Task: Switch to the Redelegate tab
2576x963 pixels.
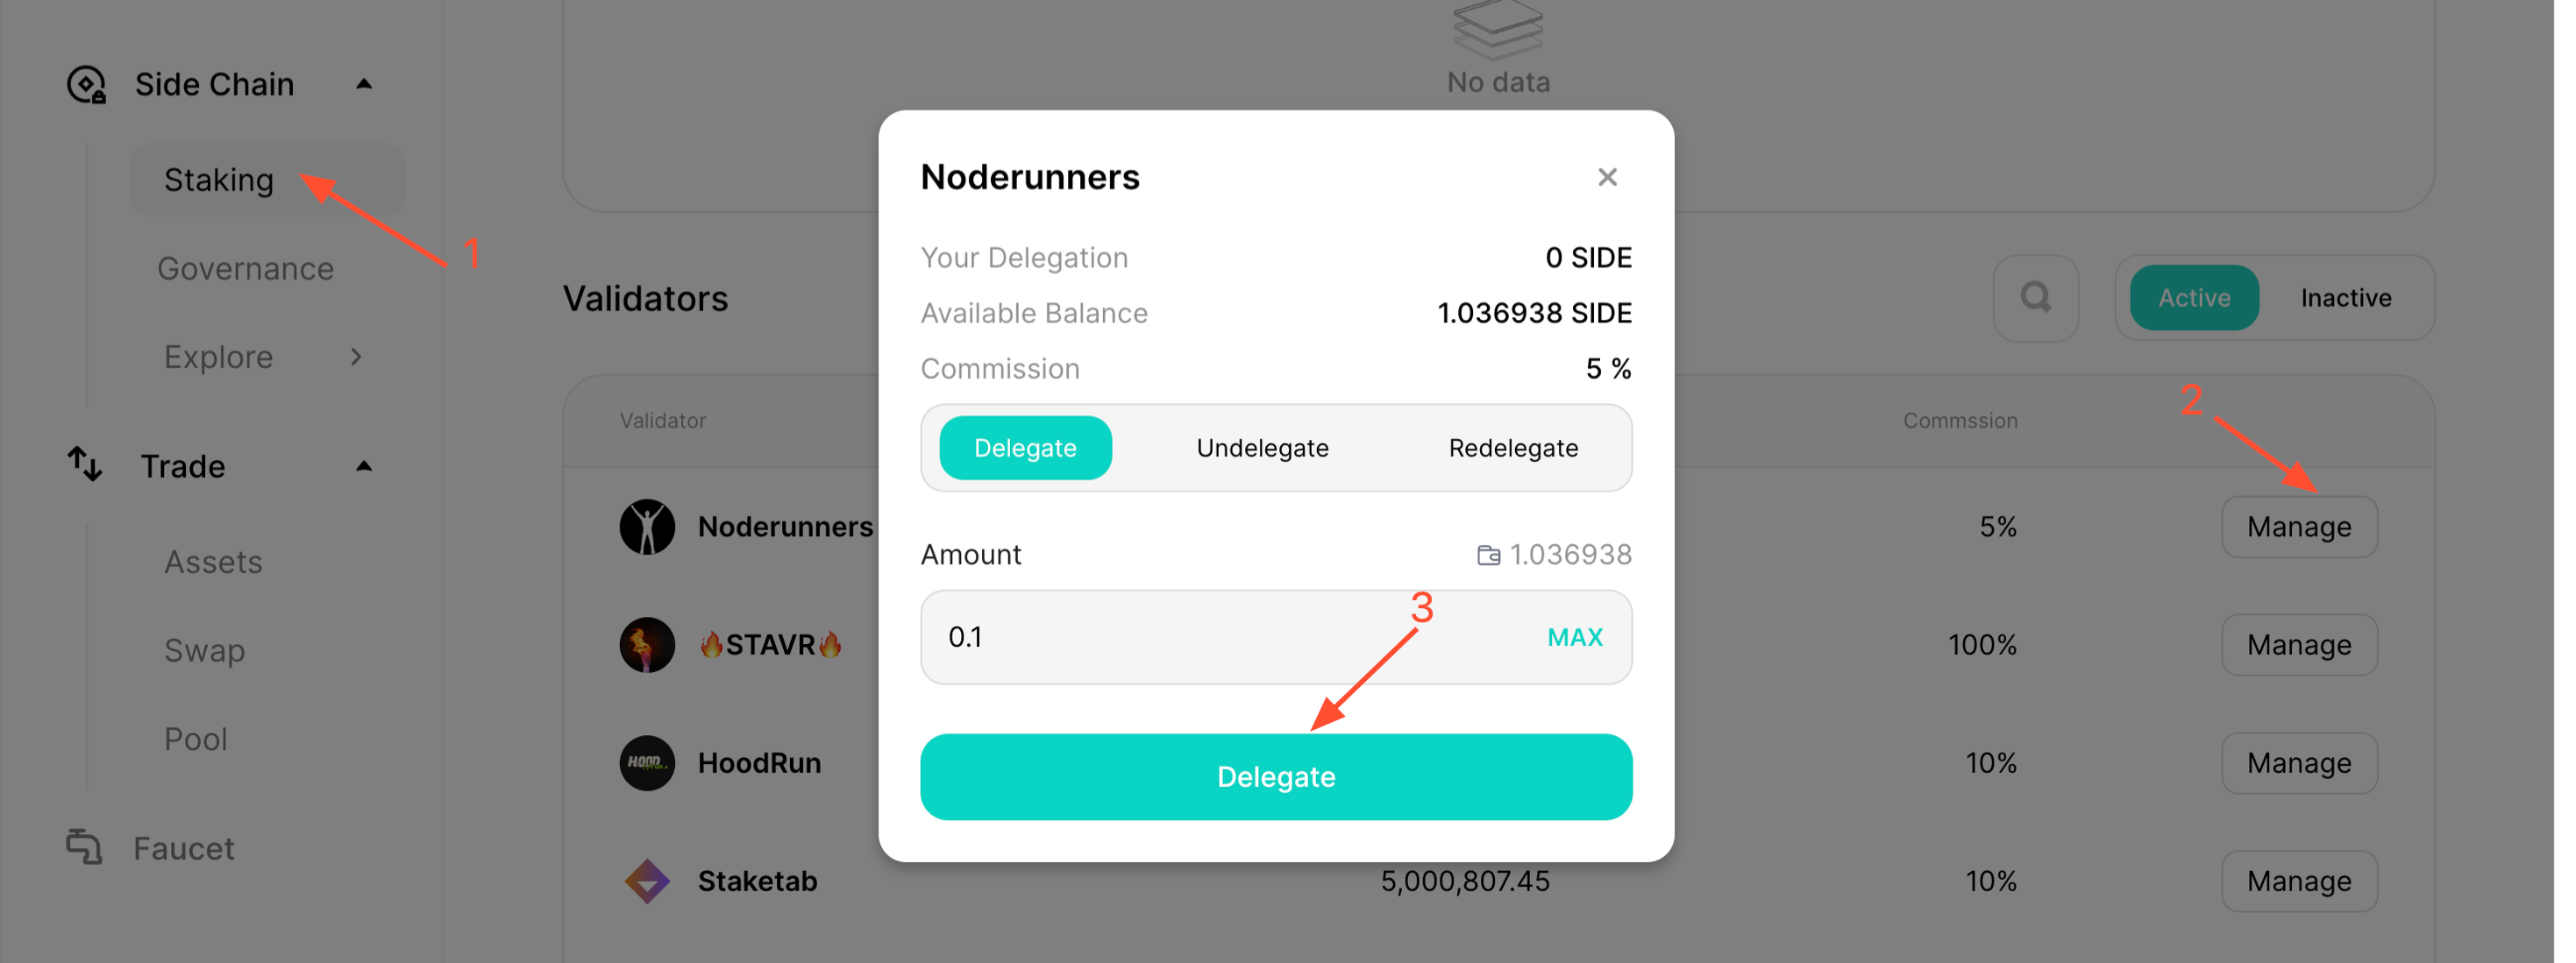Action: pyautogui.click(x=1513, y=448)
